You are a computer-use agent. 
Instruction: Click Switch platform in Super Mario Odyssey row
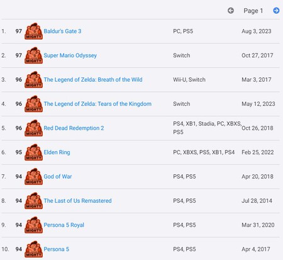(182, 55)
